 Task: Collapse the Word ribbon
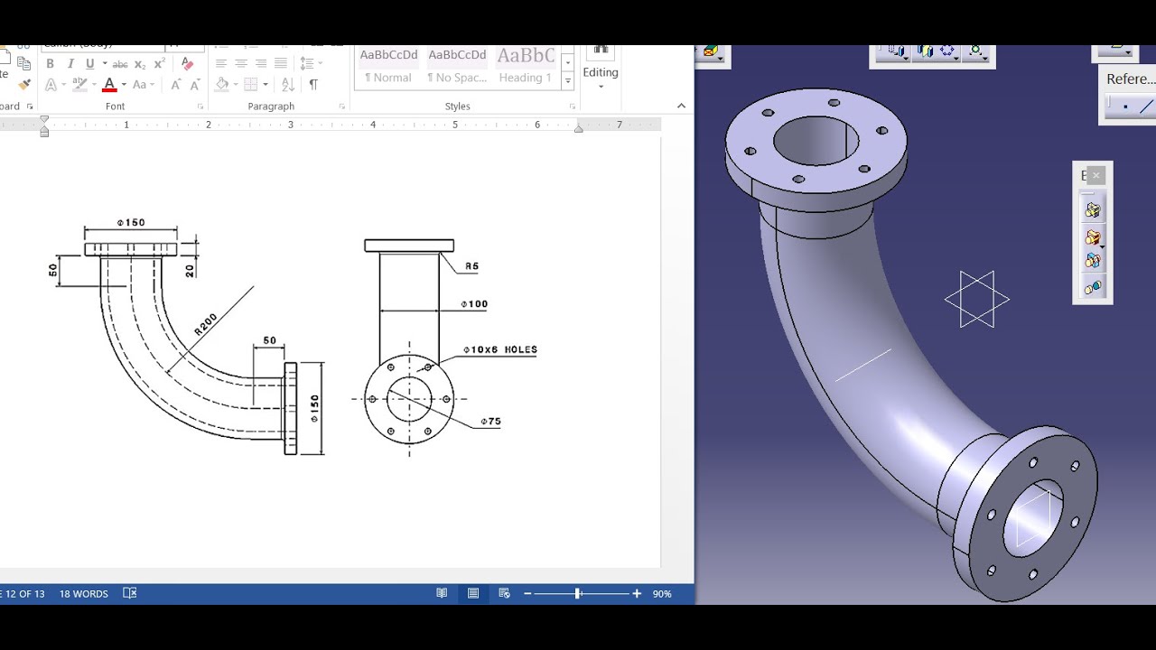pos(682,107)
